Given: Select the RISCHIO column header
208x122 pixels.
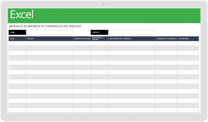Looking at the screenshot, I should [50, 39].
